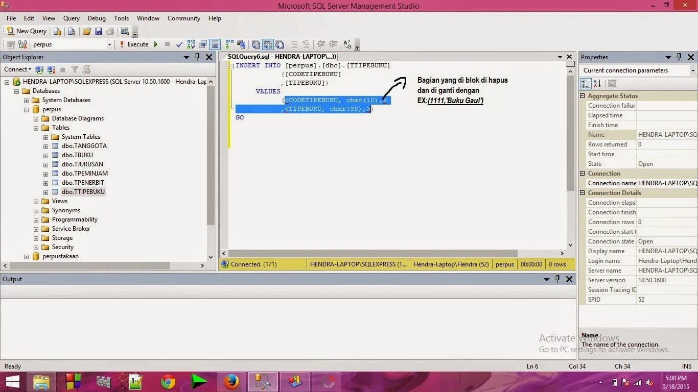Open Current connection parameters dropdown
The width and height of the screenshot is (698, 392).
pos(693,70)
